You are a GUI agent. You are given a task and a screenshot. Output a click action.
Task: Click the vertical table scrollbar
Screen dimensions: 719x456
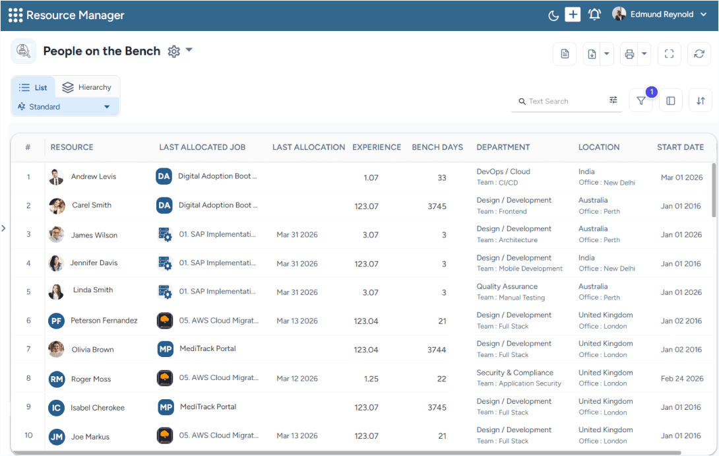click(x=714, y=190)
